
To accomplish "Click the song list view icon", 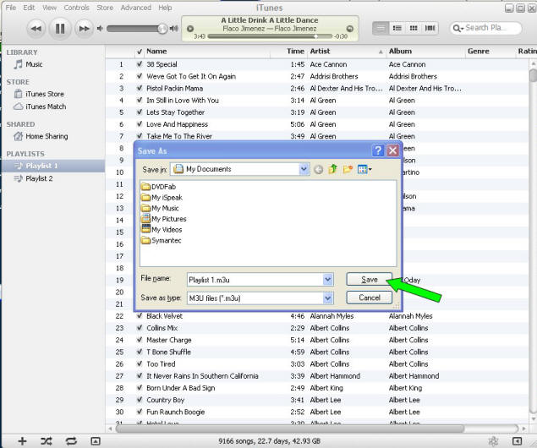I will click(x=381, y=28).
